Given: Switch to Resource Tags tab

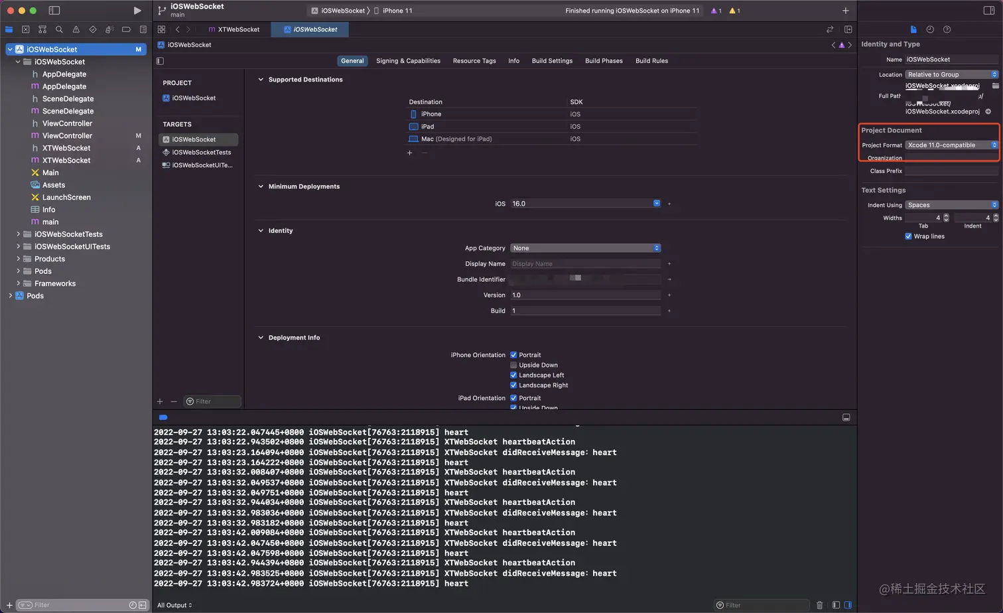Looking at the screenshot, I should (x=474, y=60).
